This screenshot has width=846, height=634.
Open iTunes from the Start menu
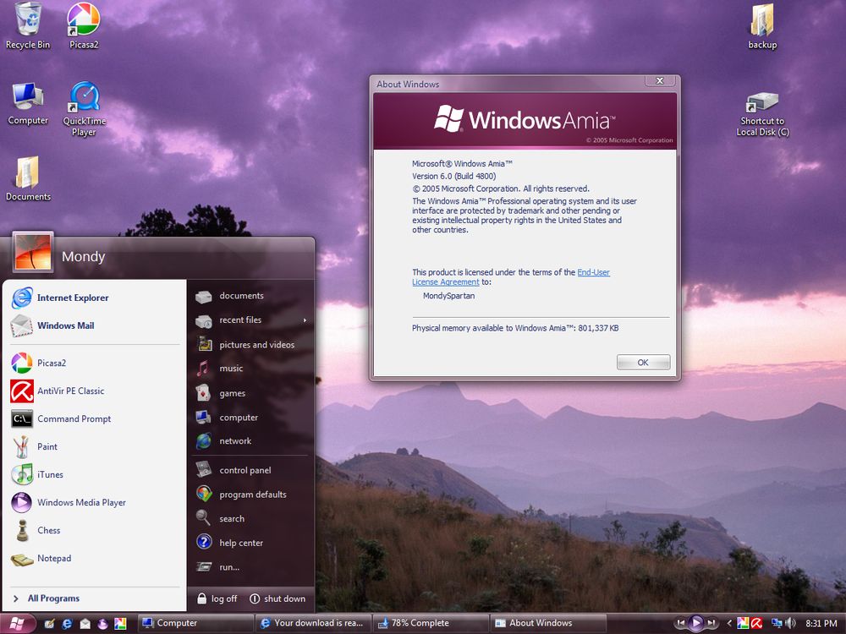click(95, 474)
